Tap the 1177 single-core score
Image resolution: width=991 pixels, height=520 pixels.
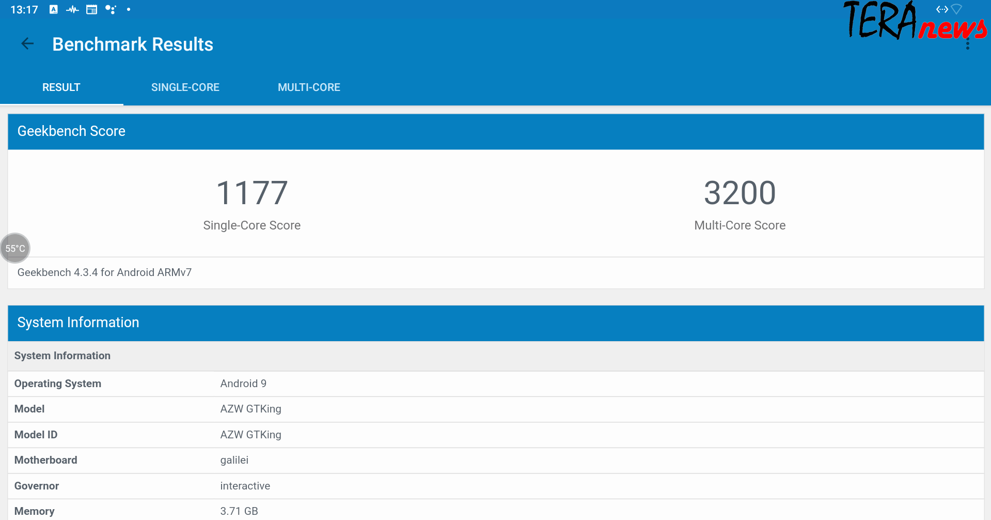(x=251, y=193)
